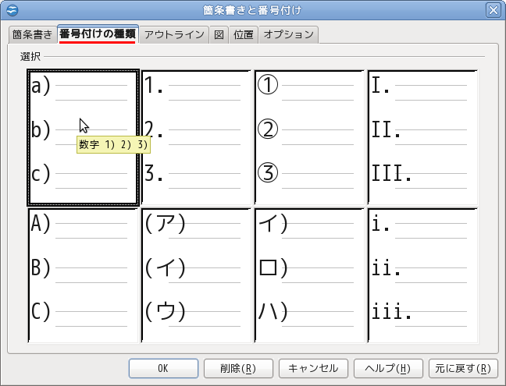Choose the 1. 2. 3. numbering style
Image resolution: width=506 pixels, height=386 pixels.
[x=196, y=137]
